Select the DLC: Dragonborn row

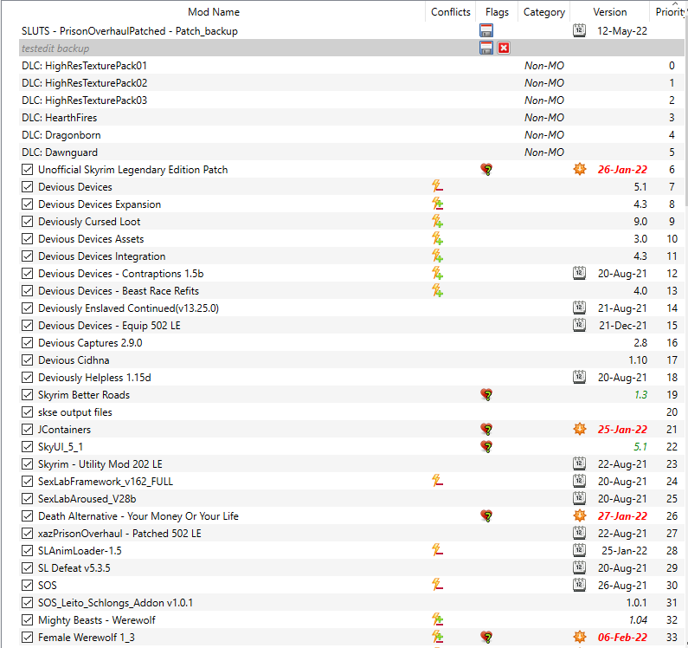[x=352, y=135]
